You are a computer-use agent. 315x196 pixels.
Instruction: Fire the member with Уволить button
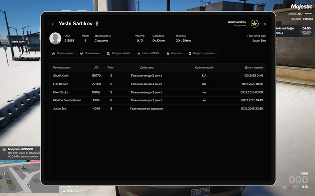(174, 53)
